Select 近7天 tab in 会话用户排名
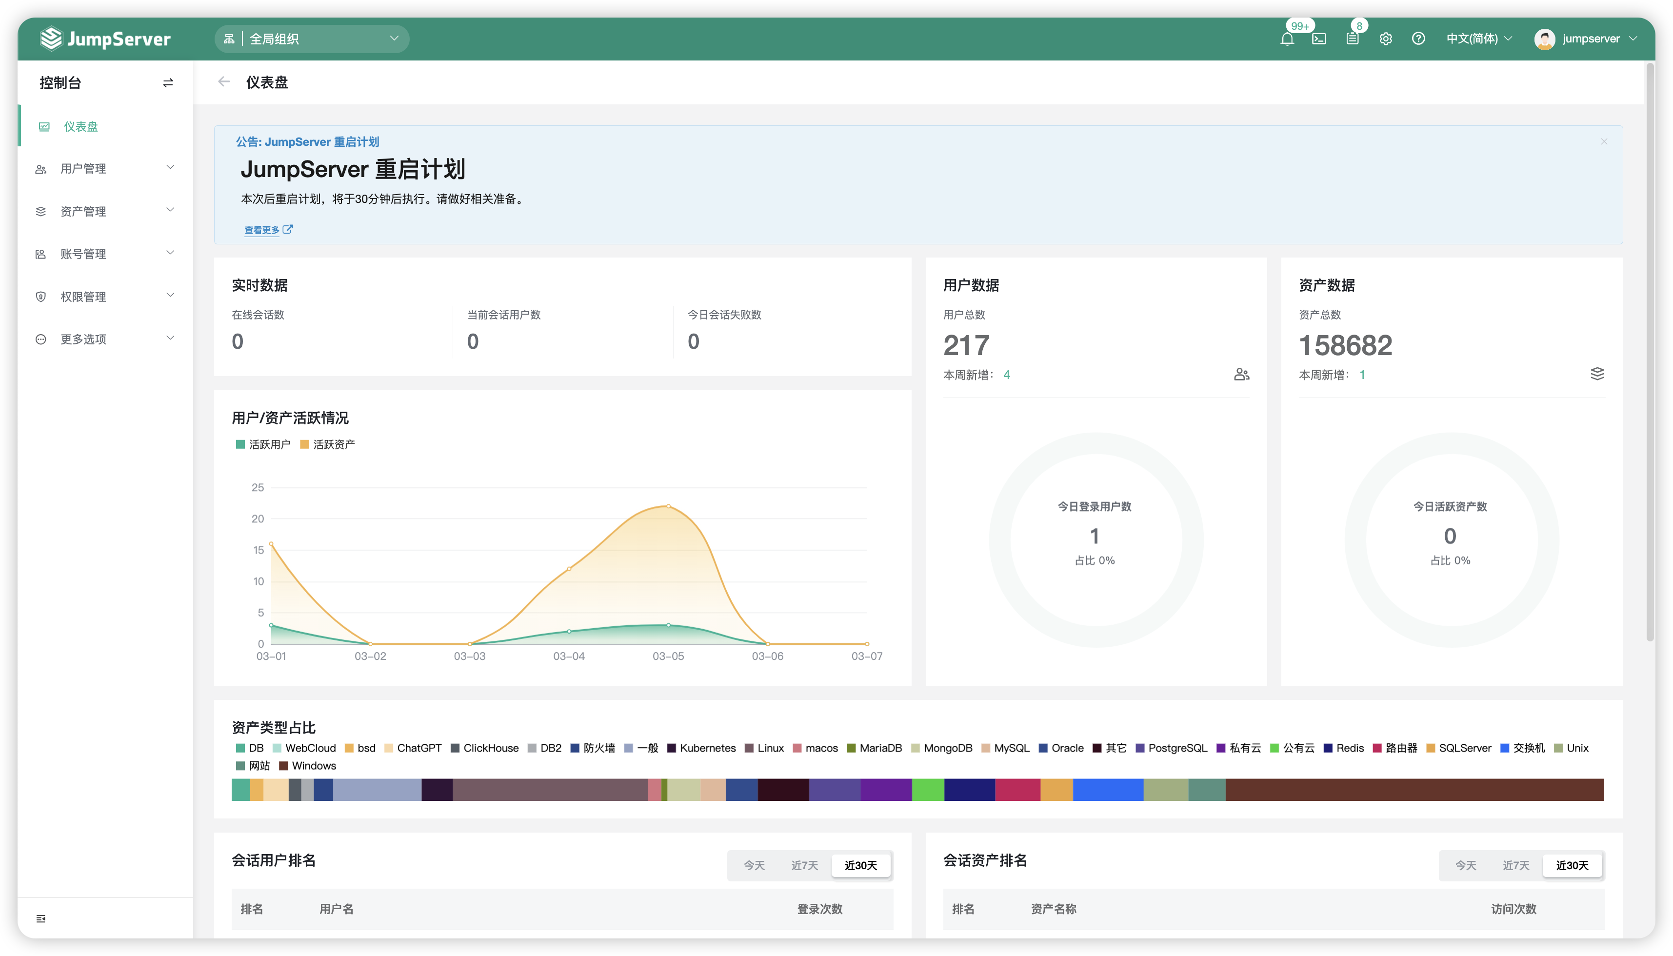The height and width of the screenshot is (956, 1673). click(804, 865)
